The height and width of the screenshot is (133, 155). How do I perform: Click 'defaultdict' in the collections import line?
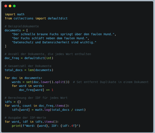point(58,18)
